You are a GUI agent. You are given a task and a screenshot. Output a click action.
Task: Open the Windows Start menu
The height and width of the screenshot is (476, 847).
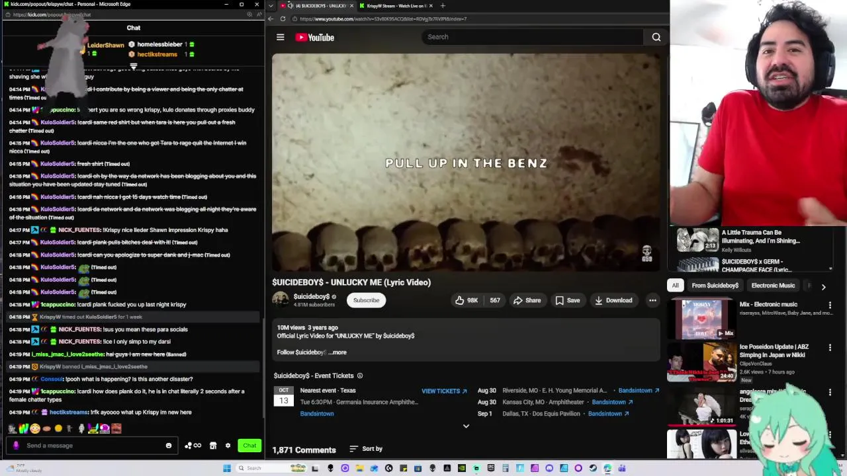[x=227, y=468]
